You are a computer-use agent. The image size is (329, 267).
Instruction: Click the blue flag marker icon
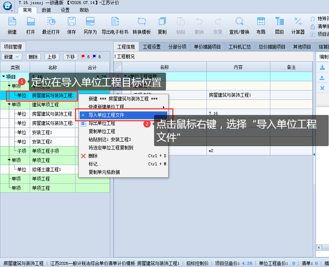[94, 57]
